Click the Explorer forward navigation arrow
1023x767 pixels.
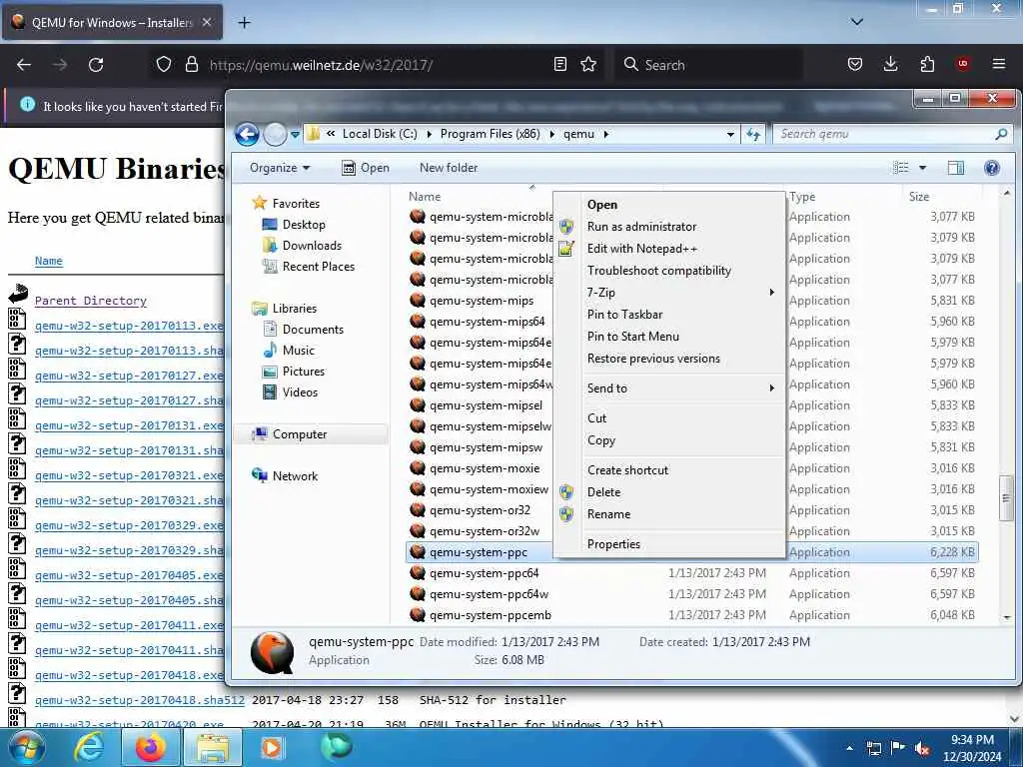[x=275, y=135]
